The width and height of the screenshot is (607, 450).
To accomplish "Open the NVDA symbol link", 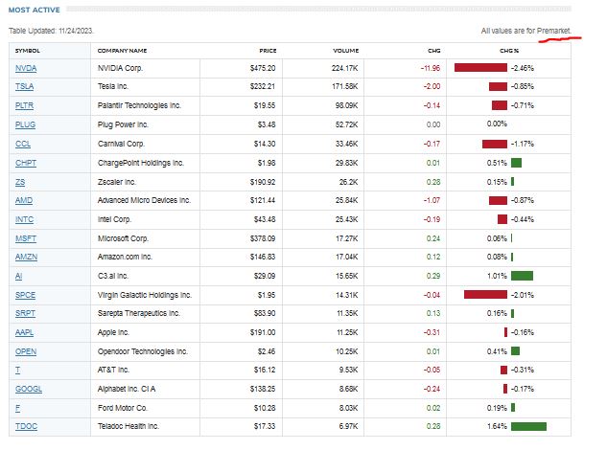I will [x=25, y=69].
